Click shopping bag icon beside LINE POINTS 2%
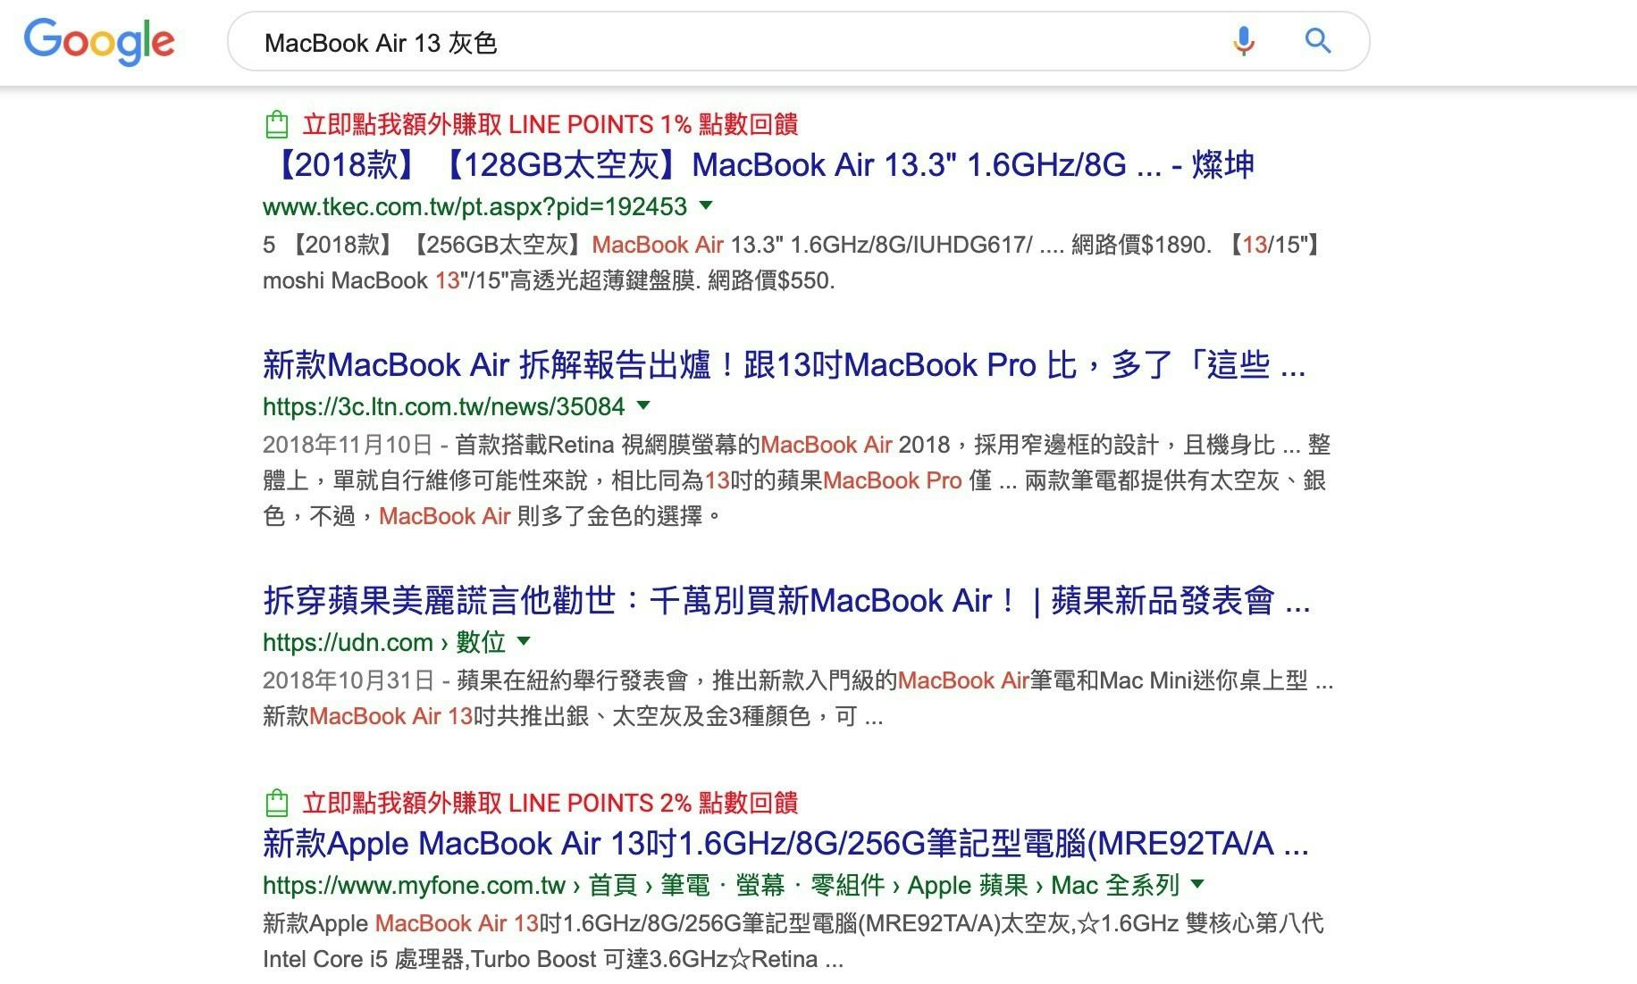Viewport: 1637px width, 984px height. 277,803
